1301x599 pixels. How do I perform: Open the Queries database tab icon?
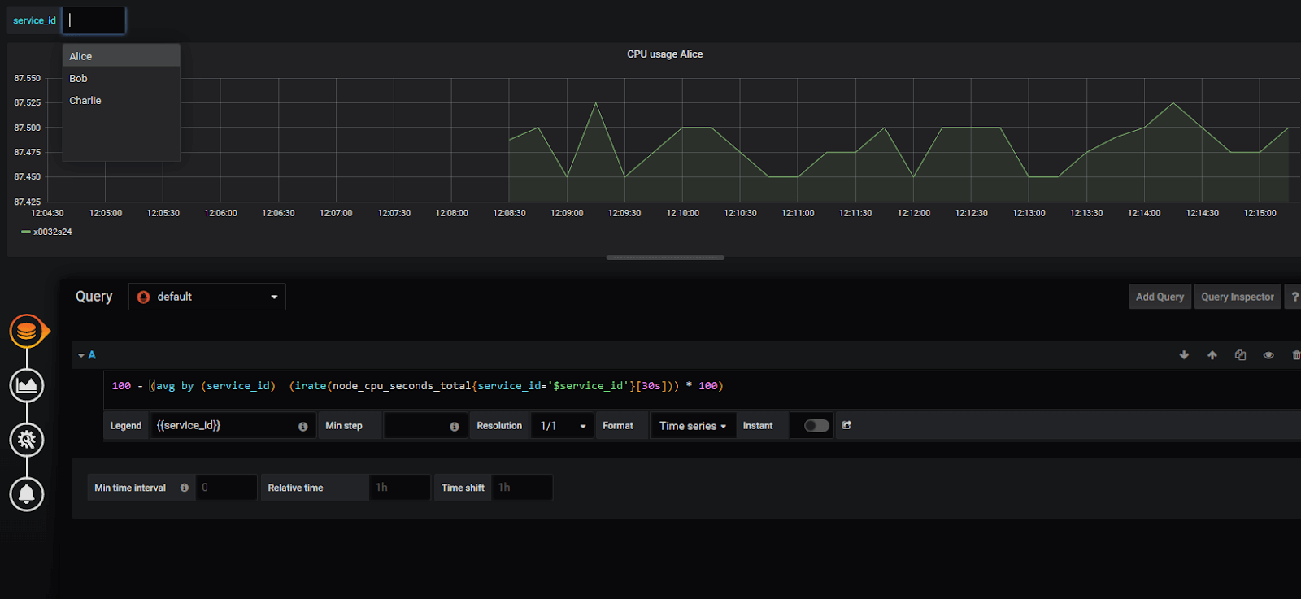[x=27, y=332]
